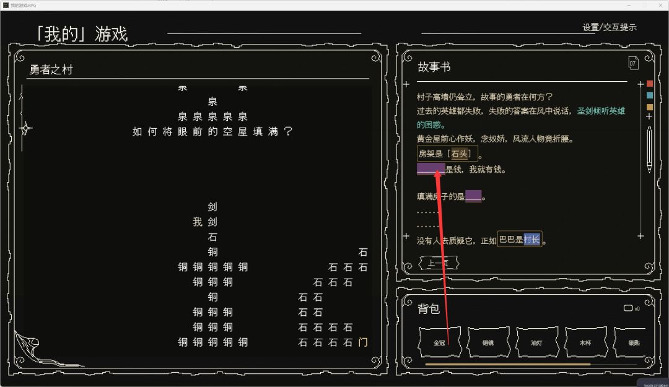Click the 我 player character on the map
Viewport: 669px width, 387px height.
[197, 222]
